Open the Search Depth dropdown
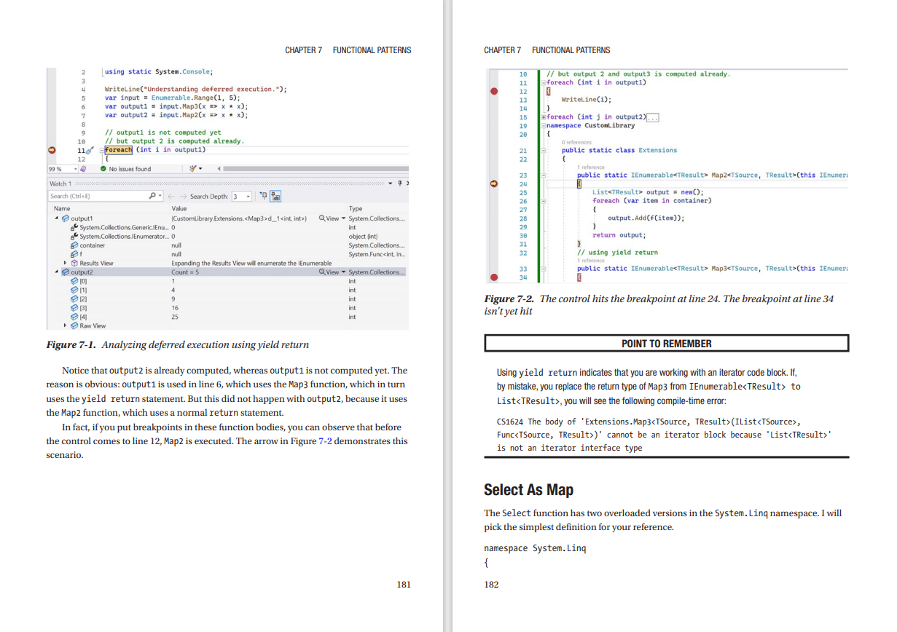 [x=248, y=197]
